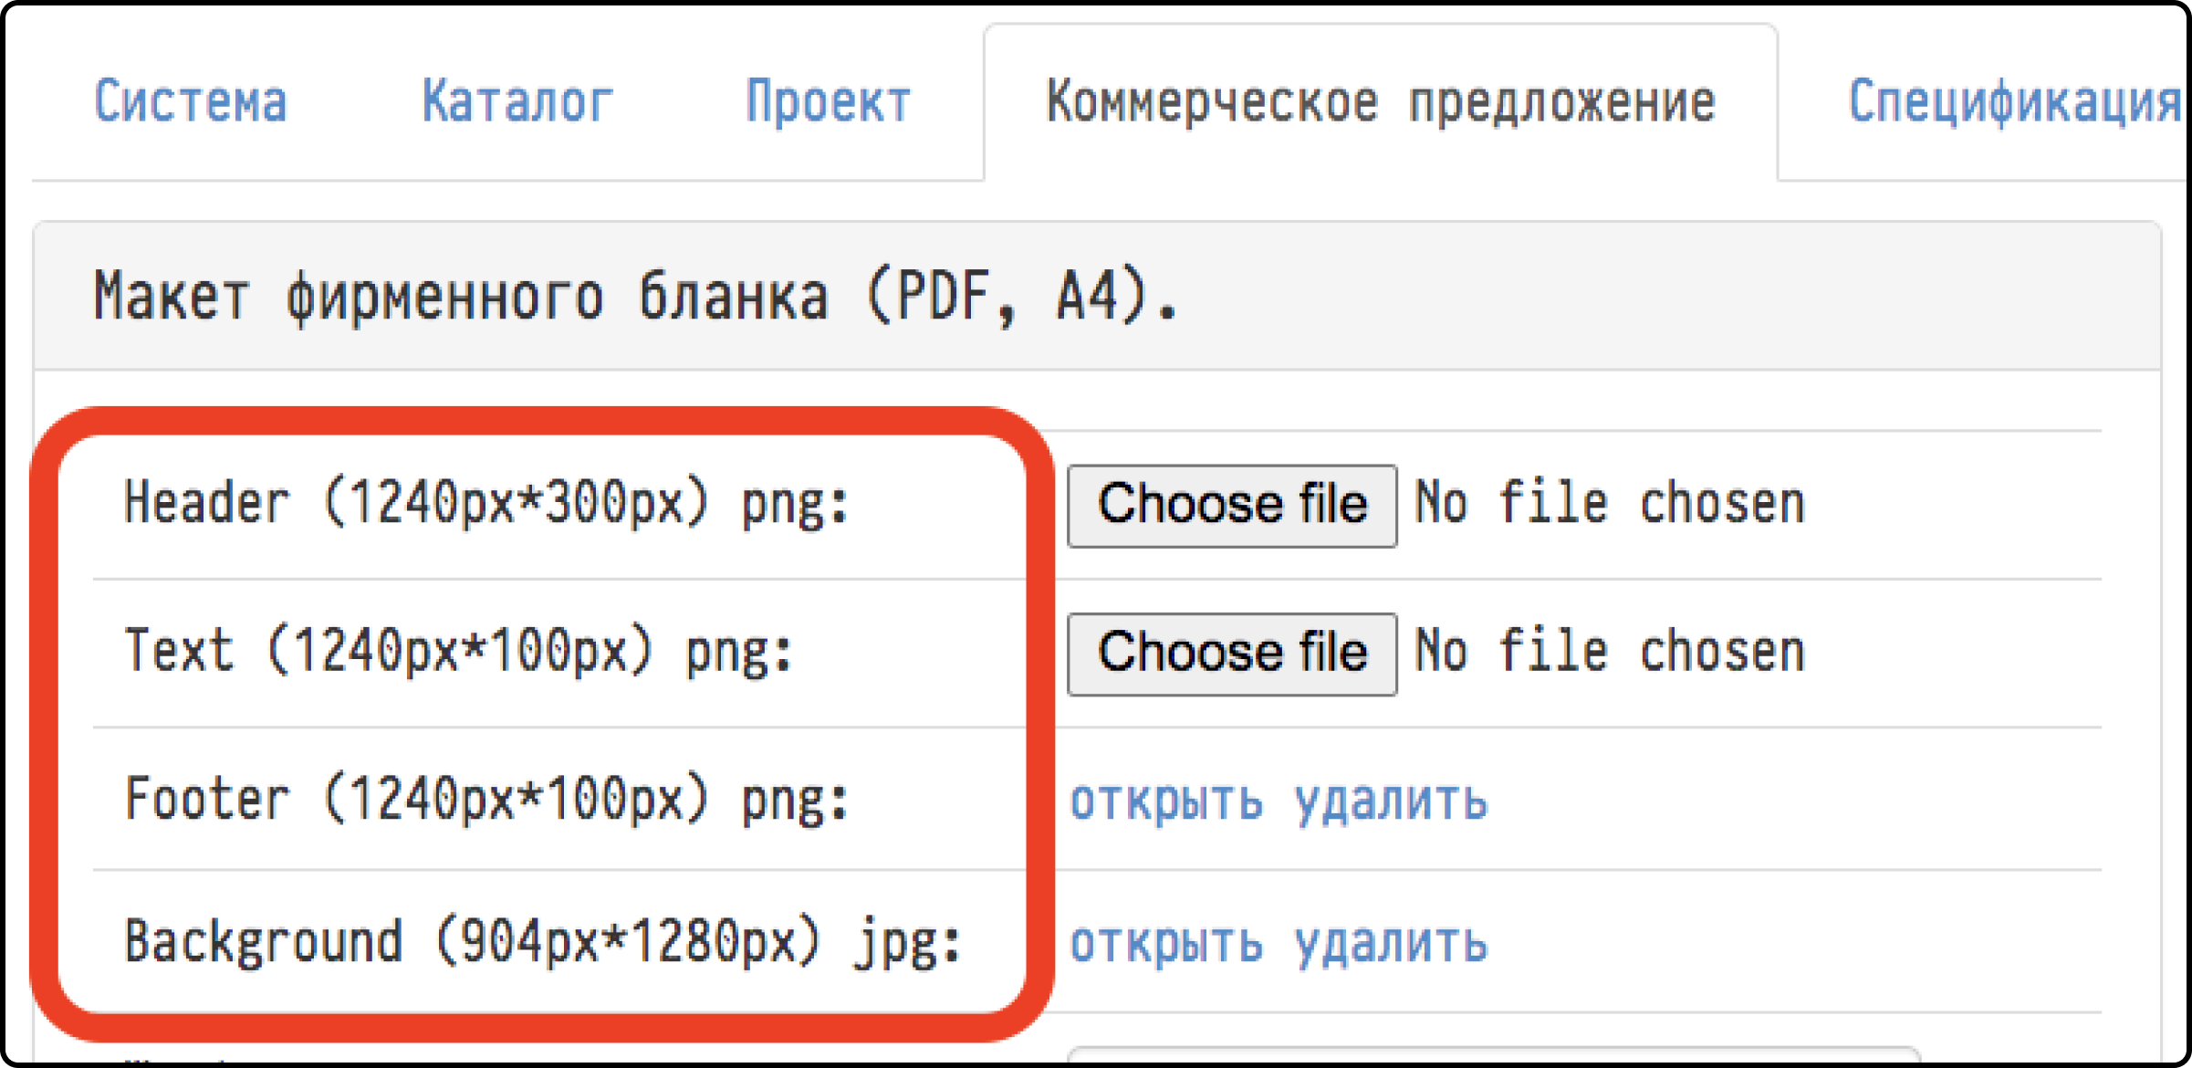Delete the Footer image via удалить
This screenshot has height=1068, width=2192.
[x=1391, y=801]
